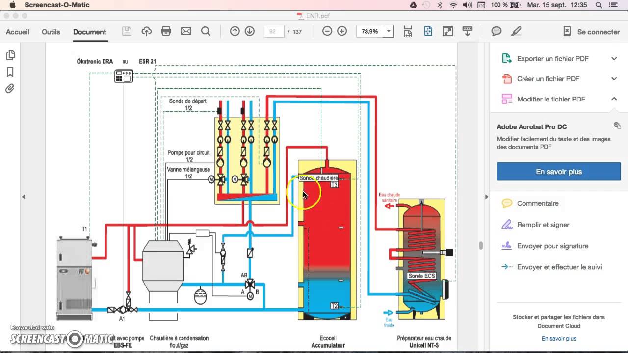Open page thumbnails panel icon
628x353 pixels.
click(10, 55)
